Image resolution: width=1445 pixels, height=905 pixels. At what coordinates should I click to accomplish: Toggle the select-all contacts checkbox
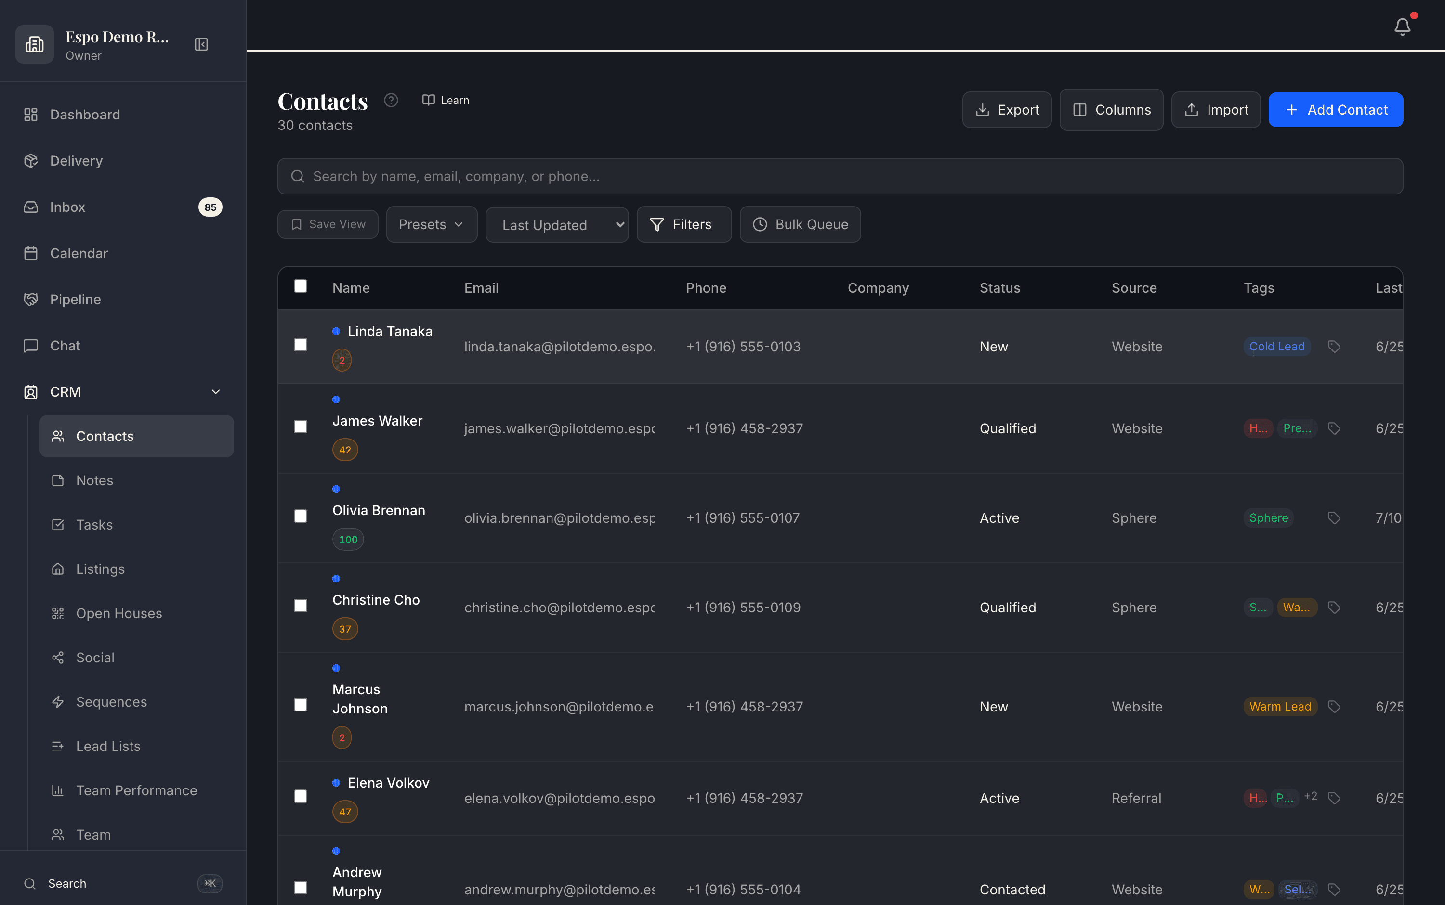click(x=301, y=286)
